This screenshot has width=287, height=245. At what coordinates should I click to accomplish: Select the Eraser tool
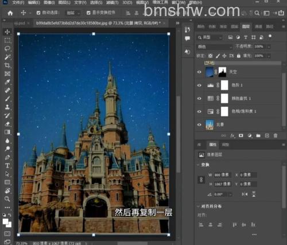pos(7,124)
